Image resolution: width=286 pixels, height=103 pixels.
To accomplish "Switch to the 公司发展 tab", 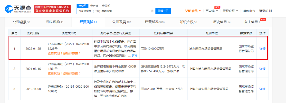I will (122, 22).
